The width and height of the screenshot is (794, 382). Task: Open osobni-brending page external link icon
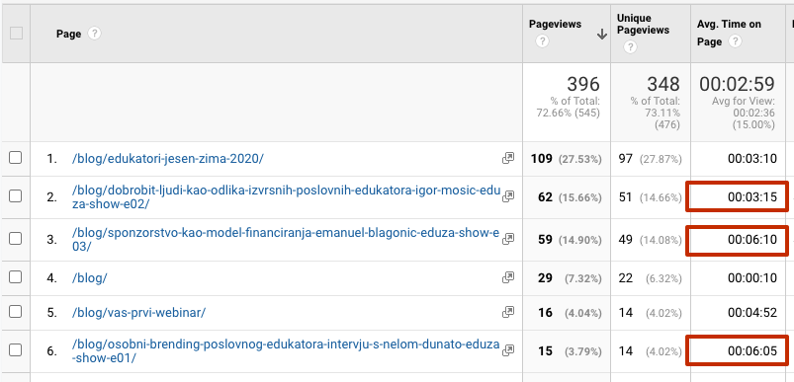(508, 350)
